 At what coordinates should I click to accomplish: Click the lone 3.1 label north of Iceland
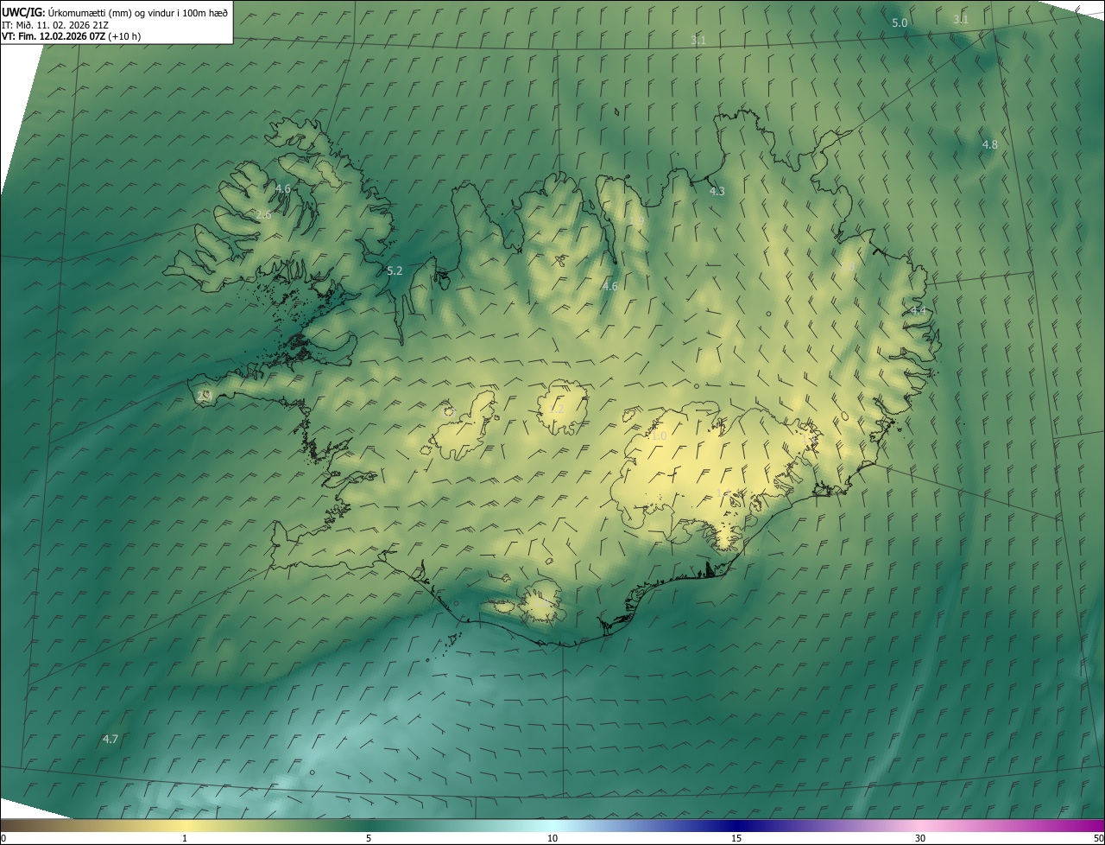(x=698, y=41)
